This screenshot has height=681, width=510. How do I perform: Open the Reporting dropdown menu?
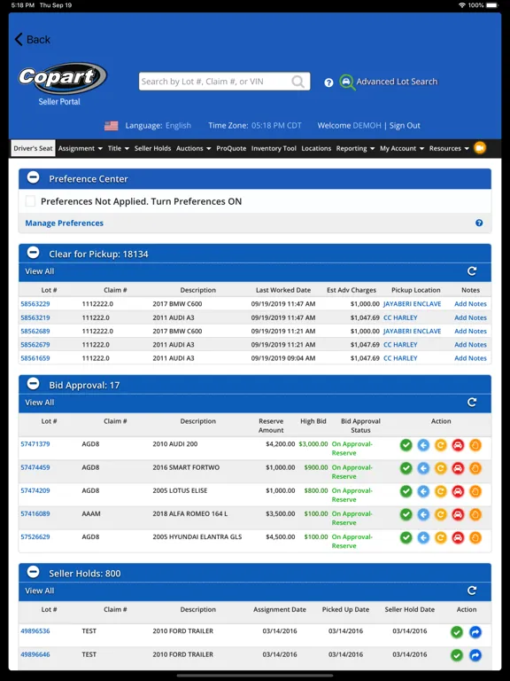[x=355, y=149]
